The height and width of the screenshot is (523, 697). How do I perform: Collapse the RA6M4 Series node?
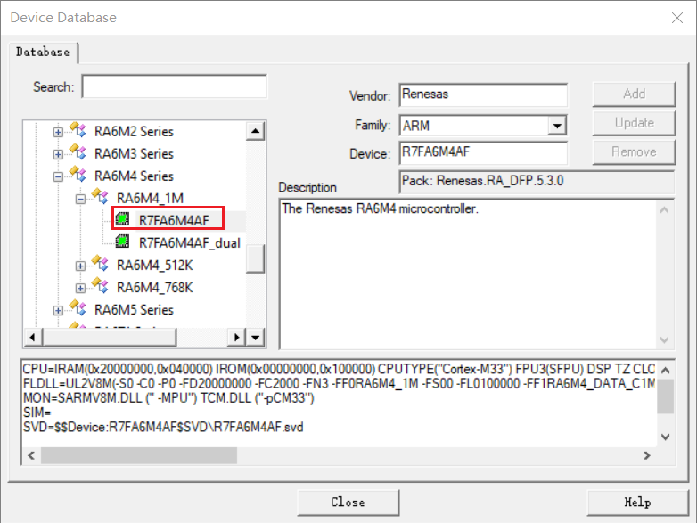click(x=58, y=176)
